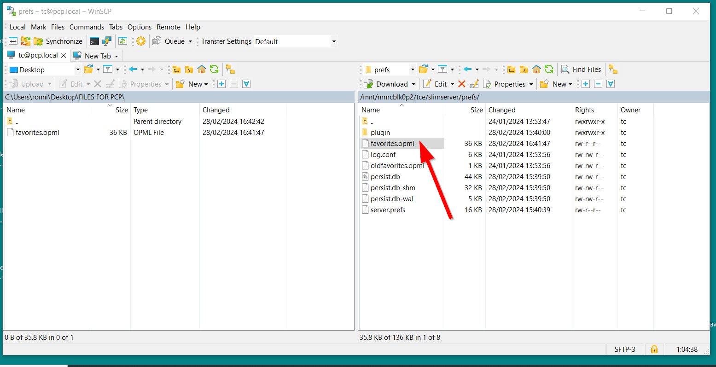Select server.prefs in remote panel
716x367 pixels.
click(x=388, y=210)
